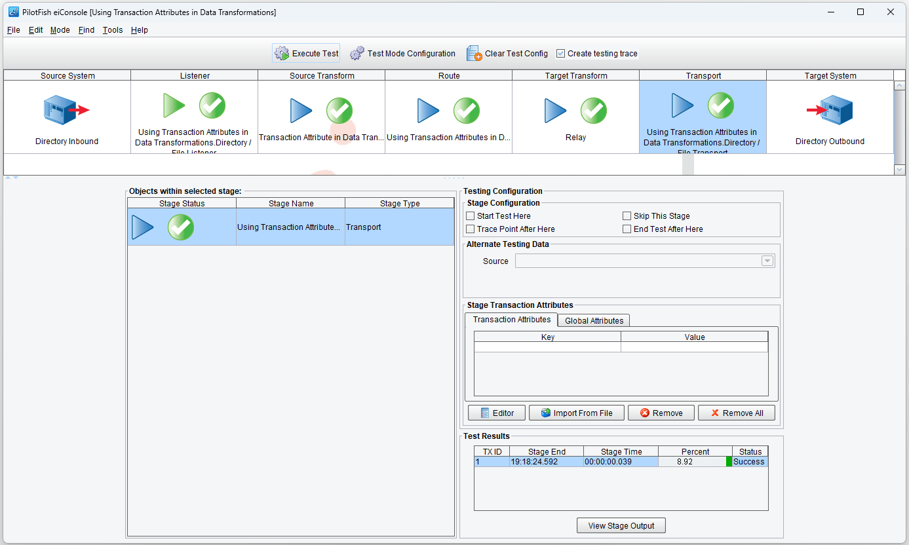Click the Directory Outbound label
The image size is (909, 545).
(x=830, y=141)
